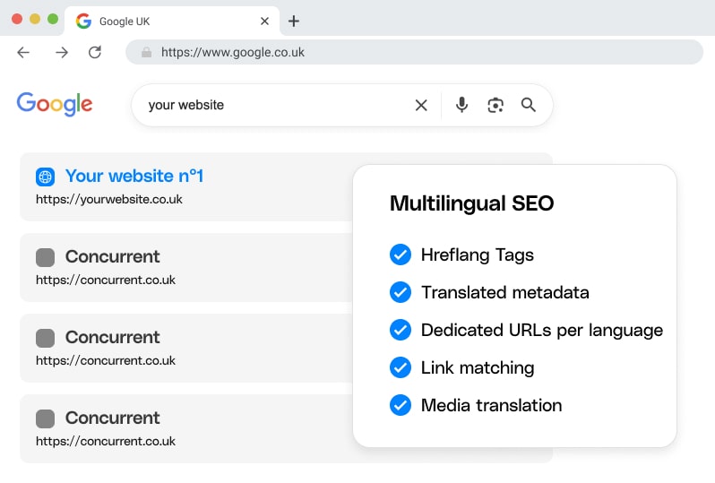The height and width of the screenshot is (483, 715).
Task: Click the 'Dedicated URLs per language' label
Action: 542,330
